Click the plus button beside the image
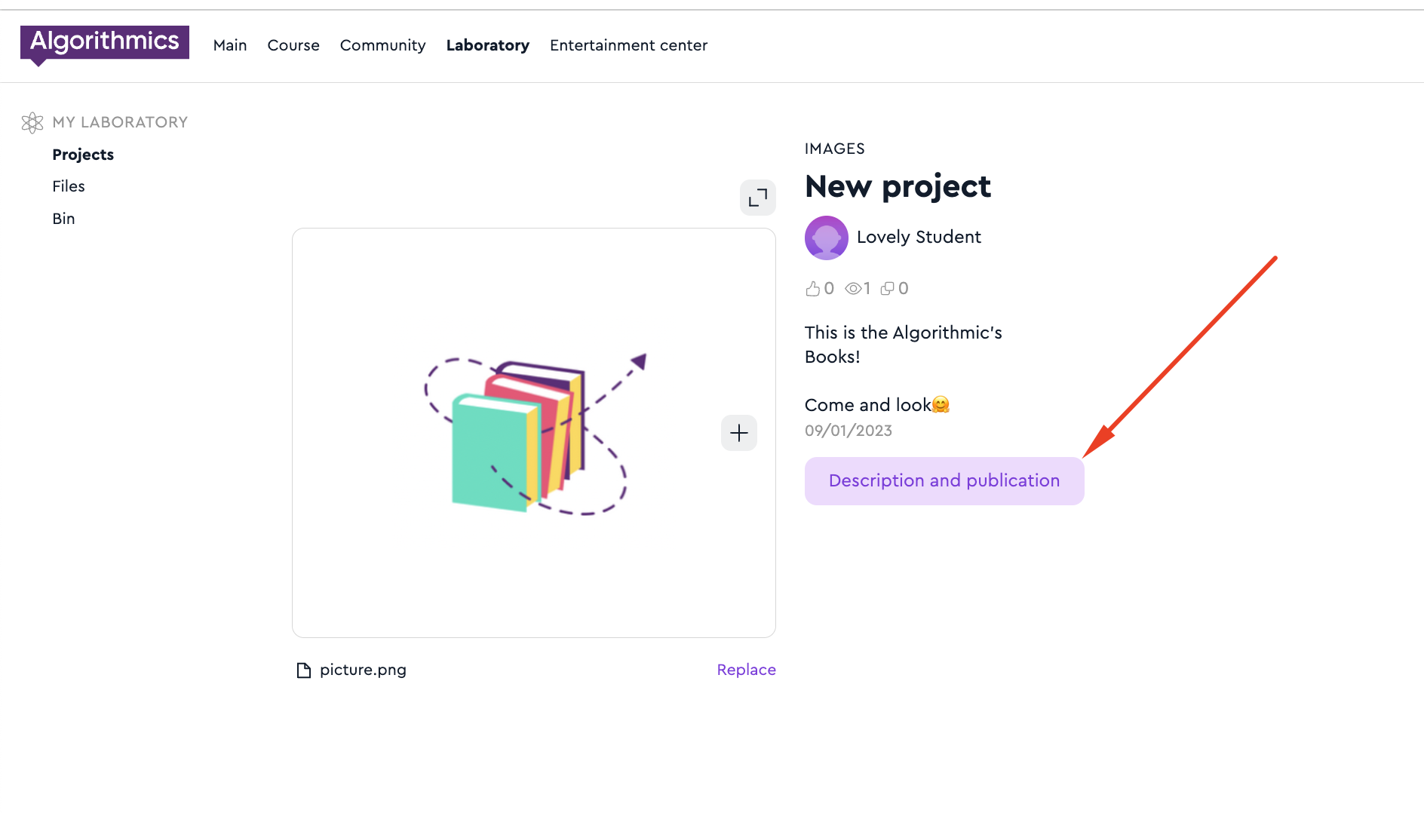 [x=739, y=433]
